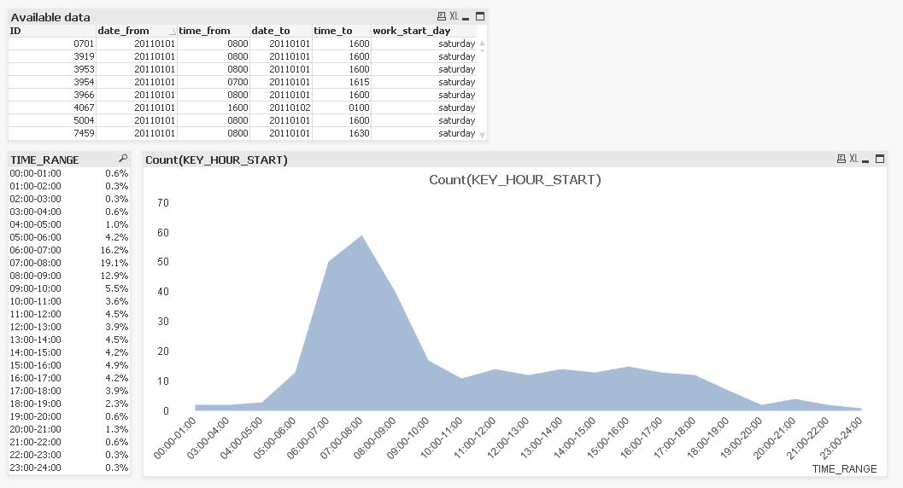Click the 07:00-08:00 label on chart x-axis
Screen dimensions: 903x488
[x=342, y=439]
